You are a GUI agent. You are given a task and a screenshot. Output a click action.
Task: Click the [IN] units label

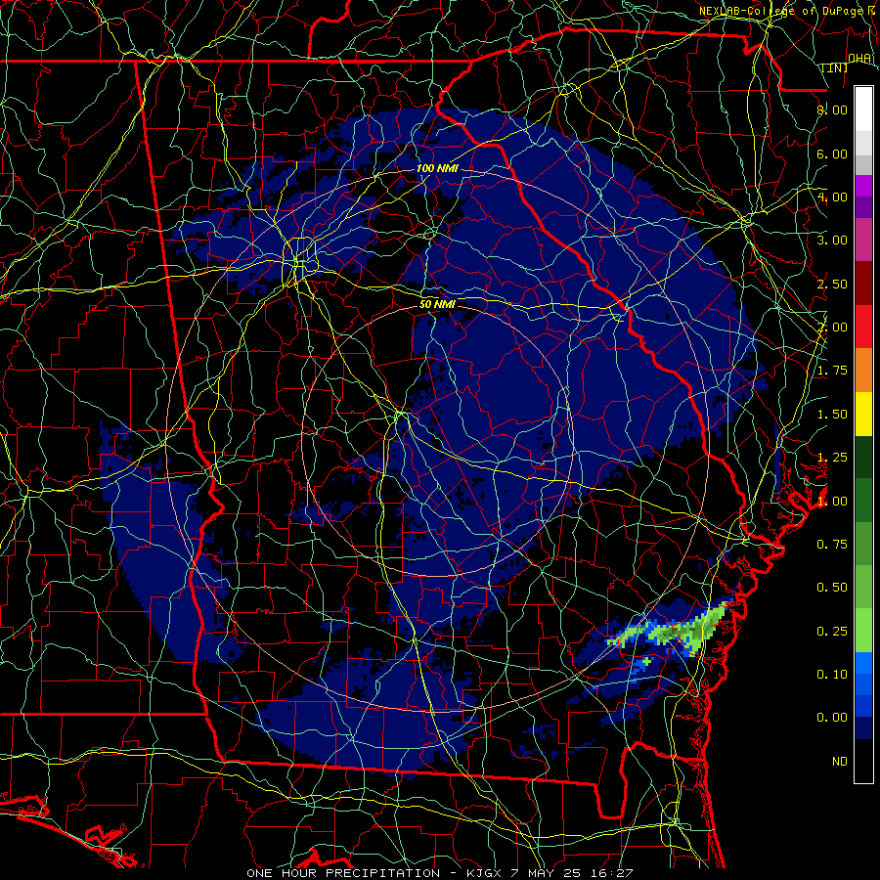[x=835, y=67]
